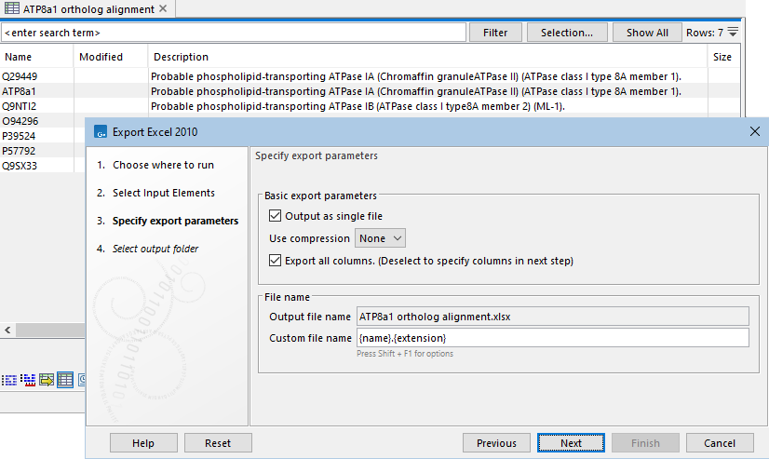Go to the Choose where to run step

click(x=163, y=165)
